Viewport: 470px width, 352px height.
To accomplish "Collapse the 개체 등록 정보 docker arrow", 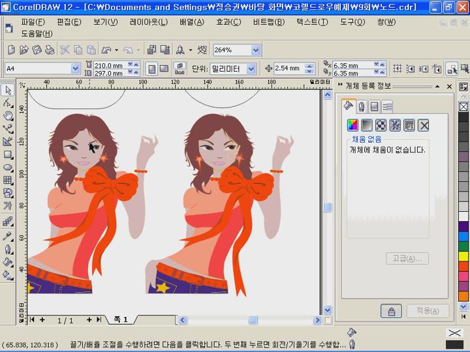I will point(437,86).
